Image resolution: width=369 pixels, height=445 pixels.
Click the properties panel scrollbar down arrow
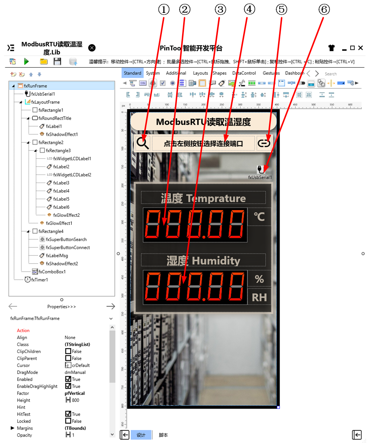113,435
